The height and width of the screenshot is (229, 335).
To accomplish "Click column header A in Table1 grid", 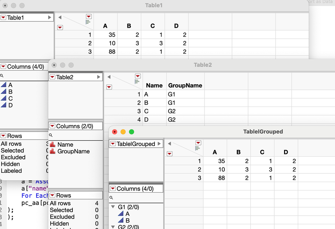I will click(x=105, y=26).
